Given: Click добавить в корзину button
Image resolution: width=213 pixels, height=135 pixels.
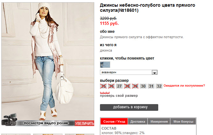Looking at the screenshot, I should click(129, 107).
